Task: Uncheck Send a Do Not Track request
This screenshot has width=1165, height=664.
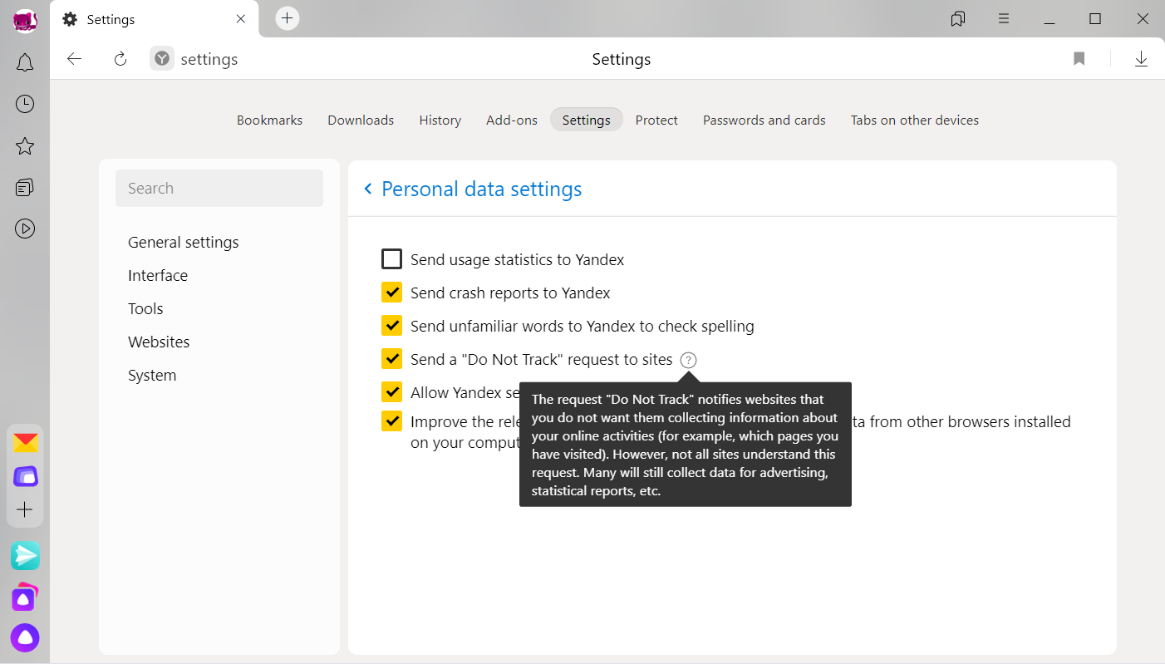Action: pos(391,359)
